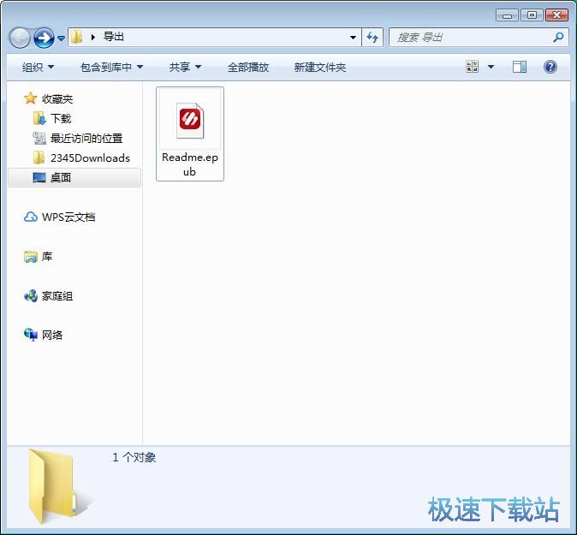Maximize the 导出 explorer window
Viewport: 577px width, 535px height.
click(532, 15)
